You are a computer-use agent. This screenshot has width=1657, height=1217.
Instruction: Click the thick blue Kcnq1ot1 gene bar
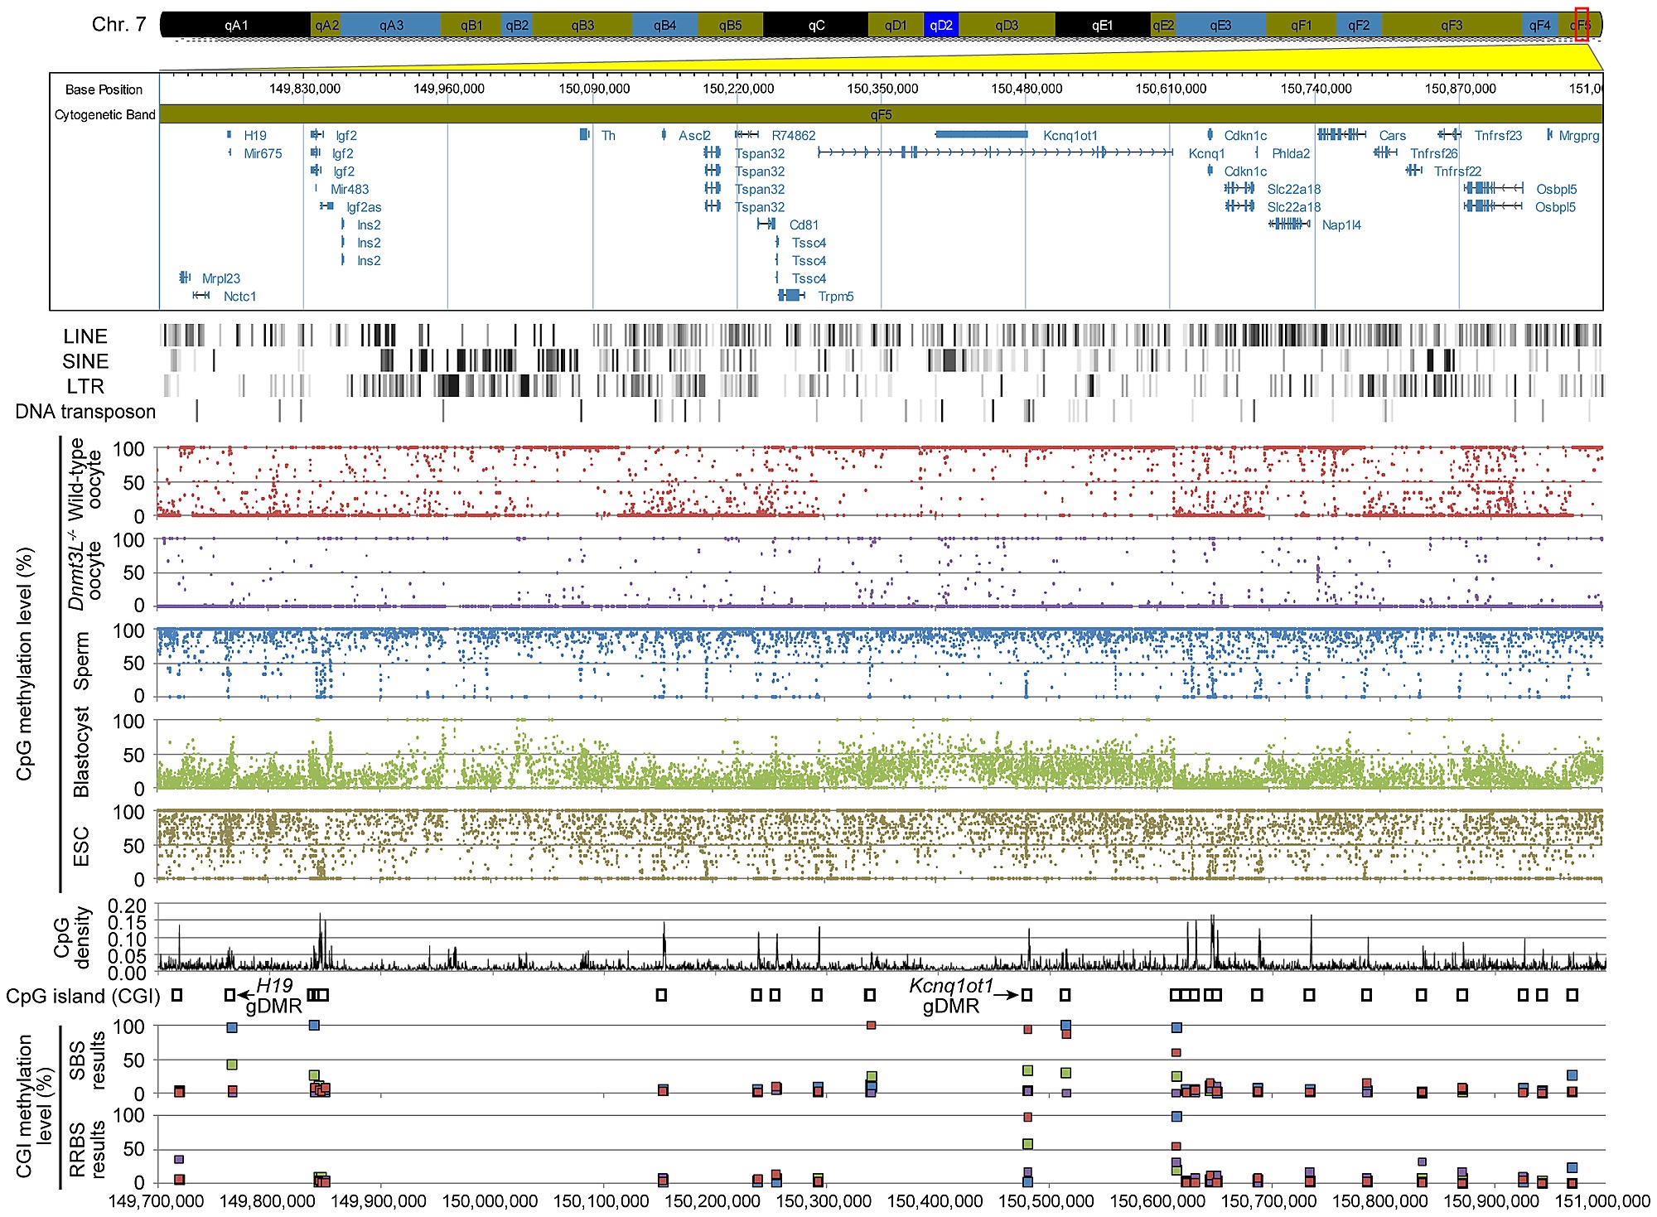[x=981, y=134]
